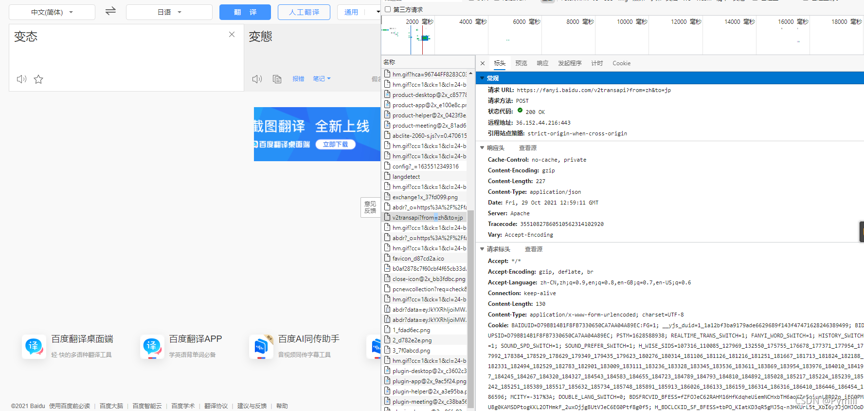Screen dimensions: 864x411
Task: Select config?_=1635512349316 request
Action: click(x=424, y=167)
